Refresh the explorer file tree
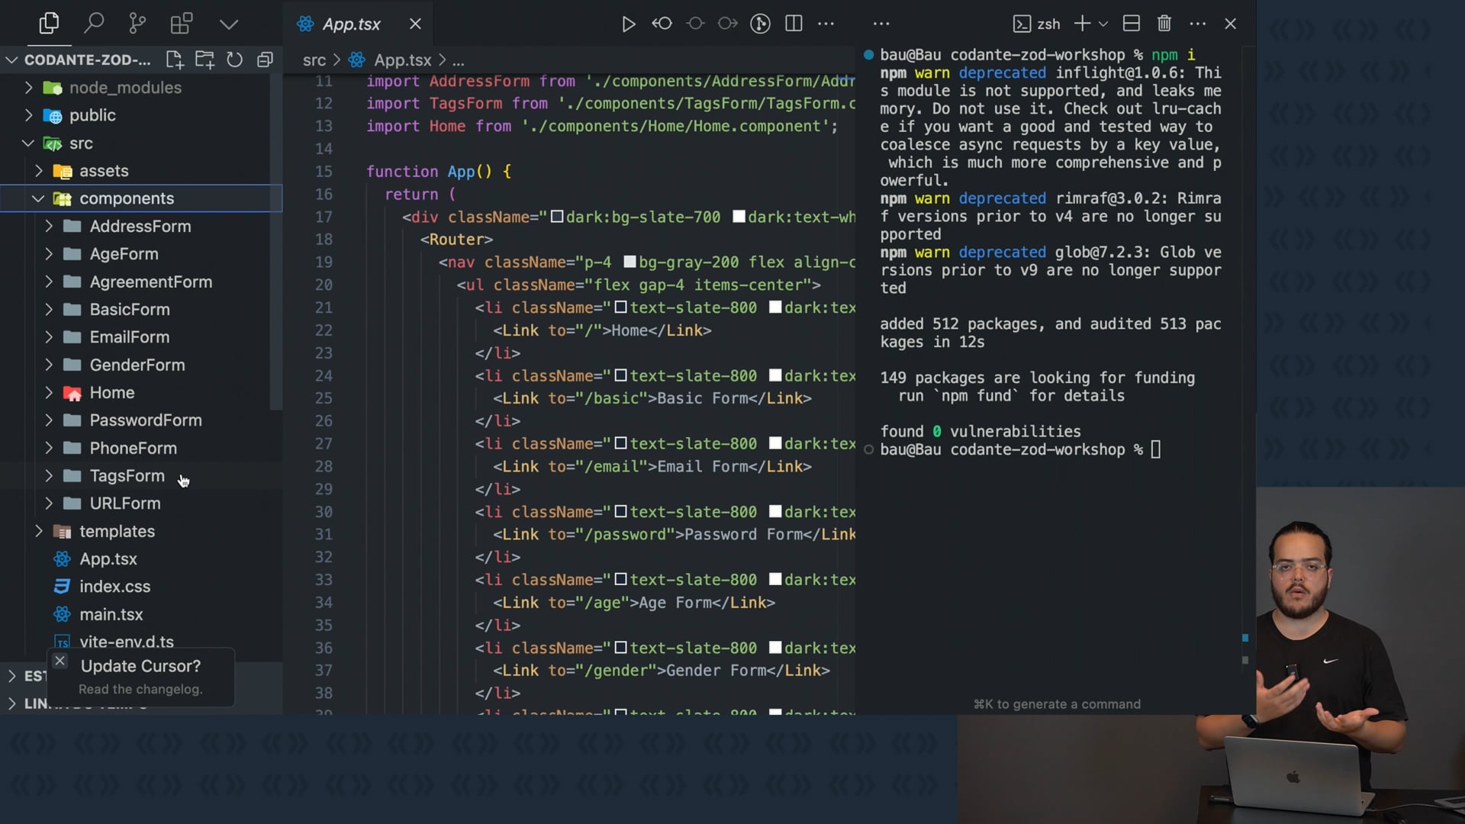The width and height of the screenshot is (1465, 824). (x=234, y=60)
